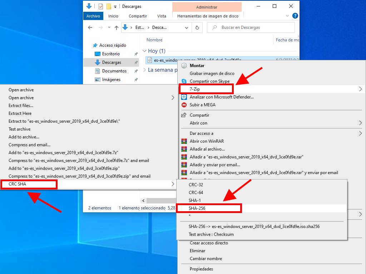Click the WinRAR icon beside Añadir y enviar por email

tap(184, 165)
